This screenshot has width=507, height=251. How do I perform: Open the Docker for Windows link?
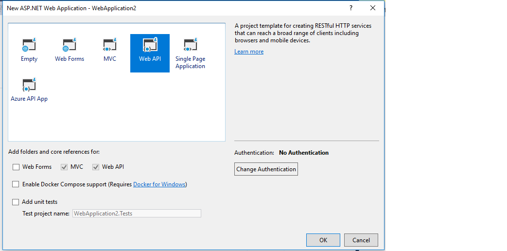coord(159,184)
